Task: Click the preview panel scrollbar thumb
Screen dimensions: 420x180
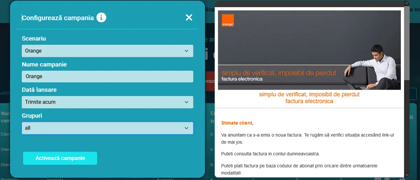Action: point(407,44)
